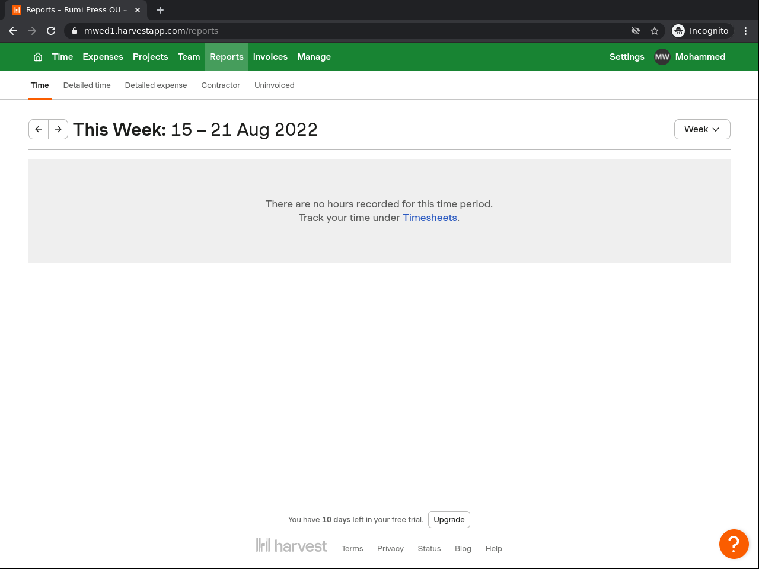Click the tracking blocked eye icon
Viewport: 759px width, 569px height.
pos(636,31)
